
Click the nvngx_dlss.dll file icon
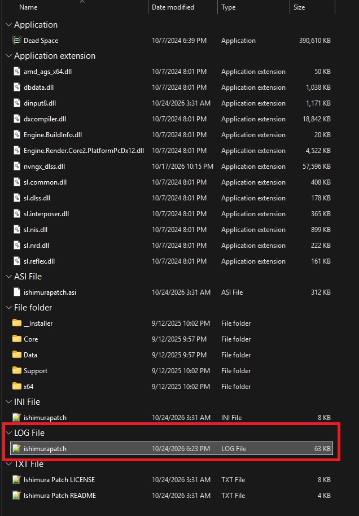(17, 166)
